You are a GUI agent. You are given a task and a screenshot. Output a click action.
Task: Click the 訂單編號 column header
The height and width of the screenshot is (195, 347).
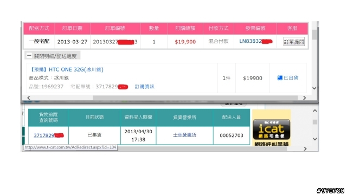(115, 28)
